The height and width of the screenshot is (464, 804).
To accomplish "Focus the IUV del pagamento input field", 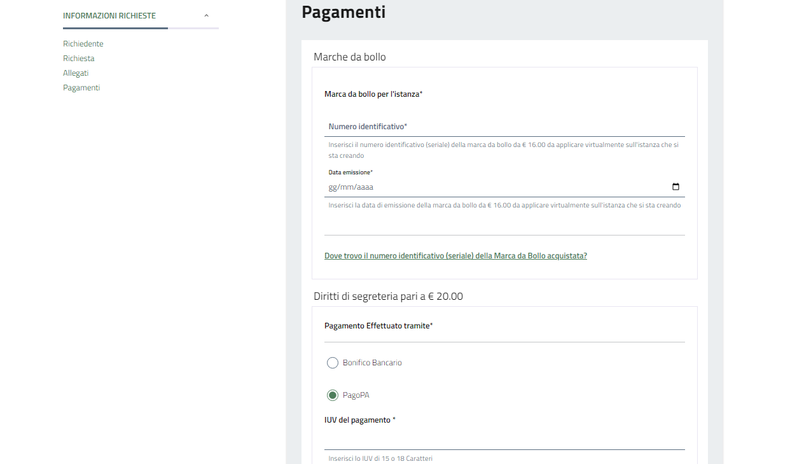I will tap(504, 440).
